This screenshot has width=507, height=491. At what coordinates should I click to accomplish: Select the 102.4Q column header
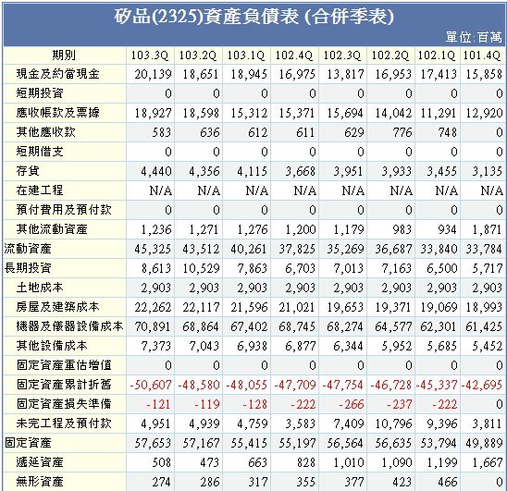tap(294, 55)
